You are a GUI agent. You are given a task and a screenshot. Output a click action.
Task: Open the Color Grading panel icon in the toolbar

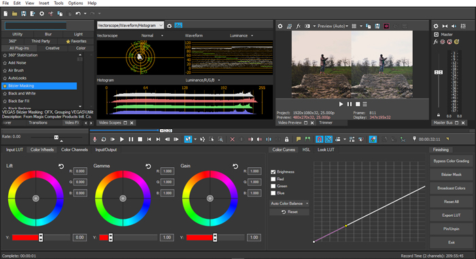click(373, 139)
